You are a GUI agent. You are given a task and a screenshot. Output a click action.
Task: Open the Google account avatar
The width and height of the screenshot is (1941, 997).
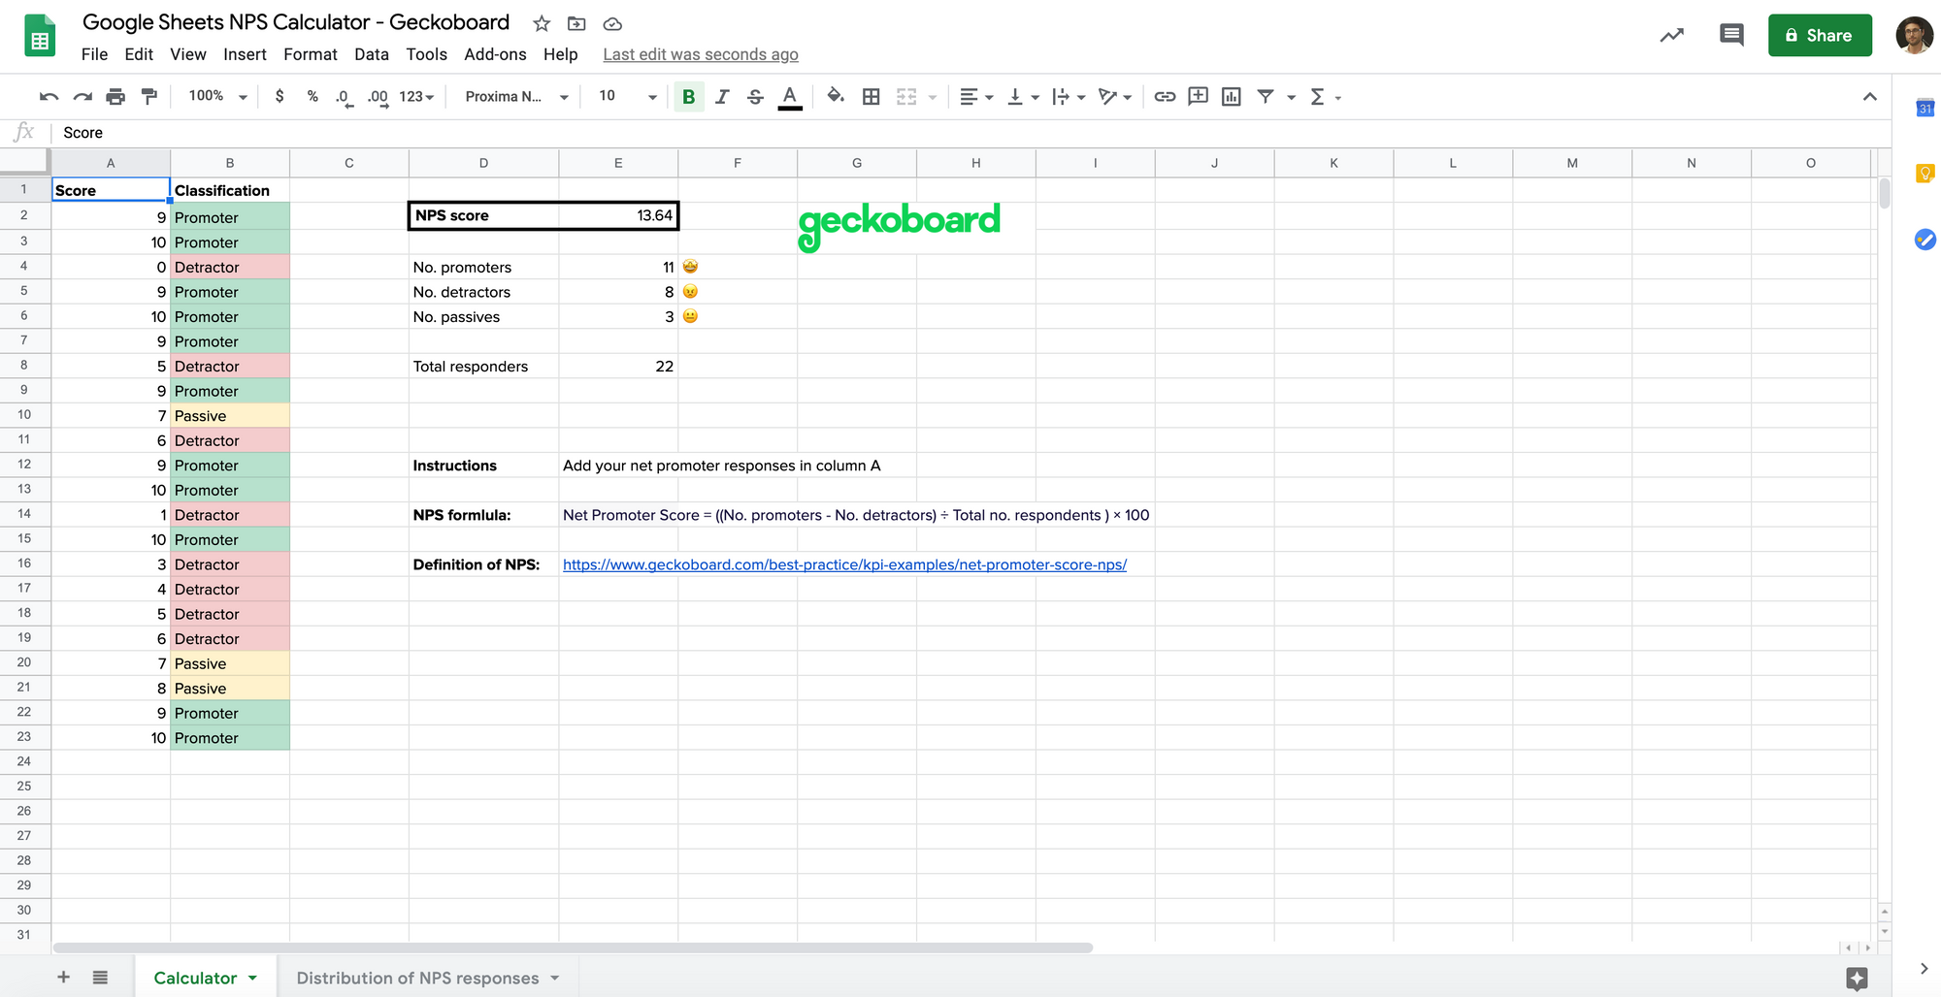pyautogui.click(x=1914, y=36)
